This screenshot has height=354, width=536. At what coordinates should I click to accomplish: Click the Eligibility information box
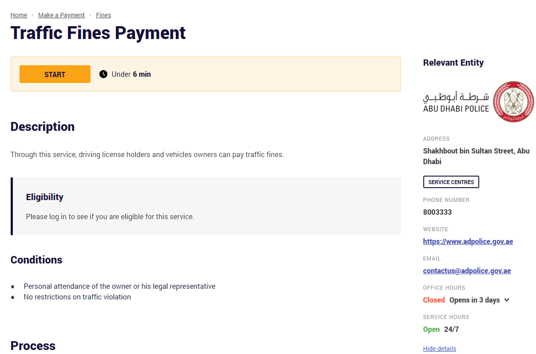(x=206, y=206)
